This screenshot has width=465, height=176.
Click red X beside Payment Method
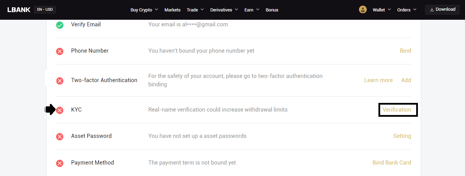tap(60, 163)
